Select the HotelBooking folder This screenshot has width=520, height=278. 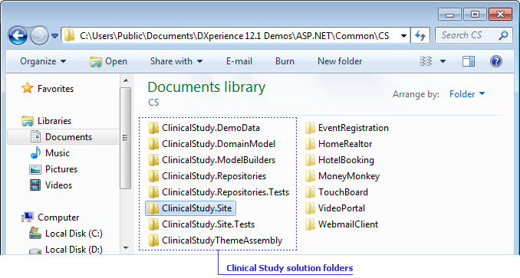point(340,160)
